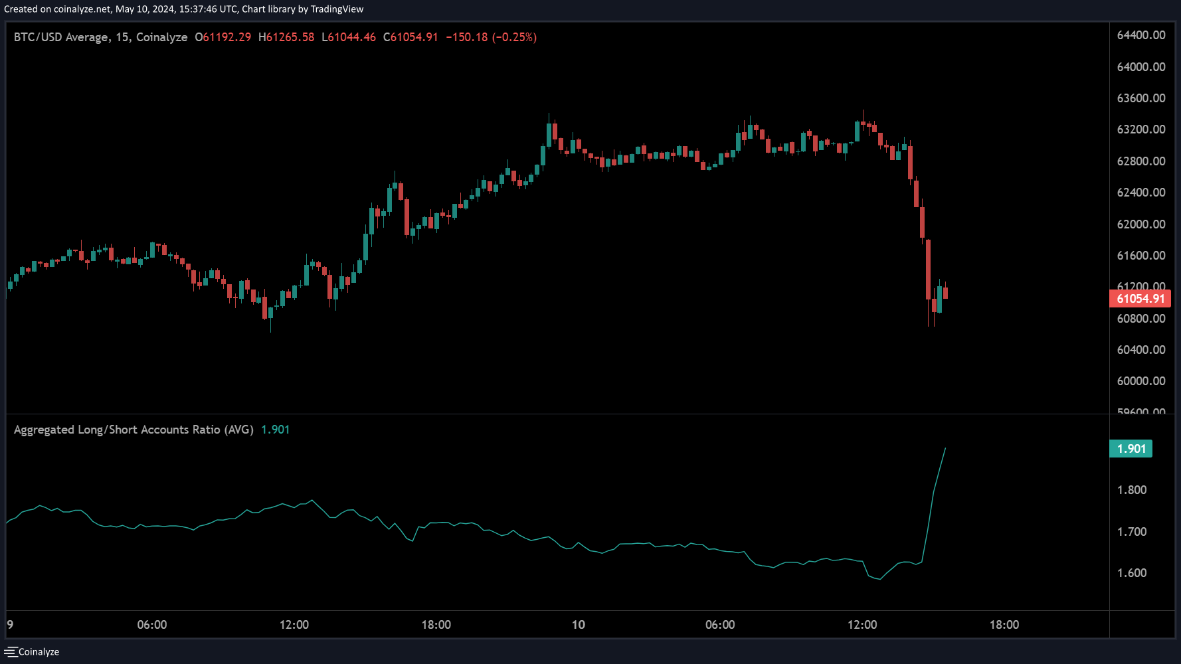
Task: Click the red 61054.91 current price tag
Action: coord(1140,299)
